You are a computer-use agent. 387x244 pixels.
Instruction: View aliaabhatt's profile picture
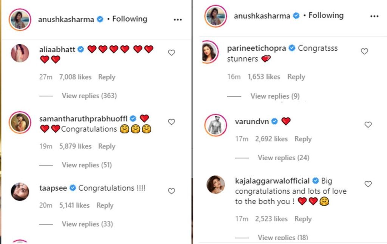[x=20, y=53]
